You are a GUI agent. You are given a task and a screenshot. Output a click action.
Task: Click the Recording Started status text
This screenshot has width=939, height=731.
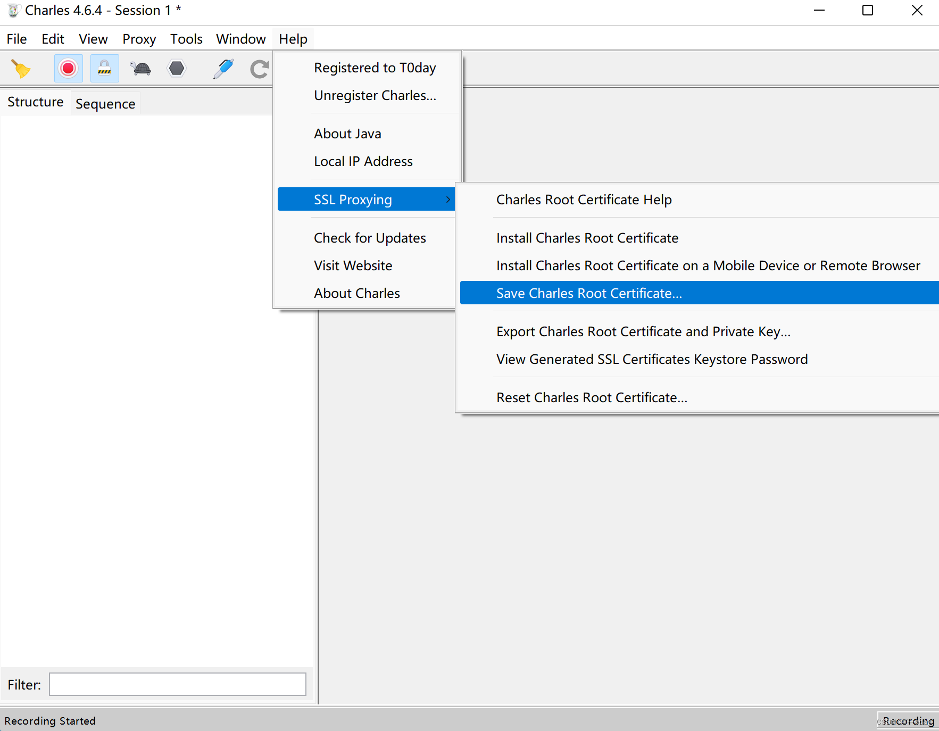coord(50,721)
